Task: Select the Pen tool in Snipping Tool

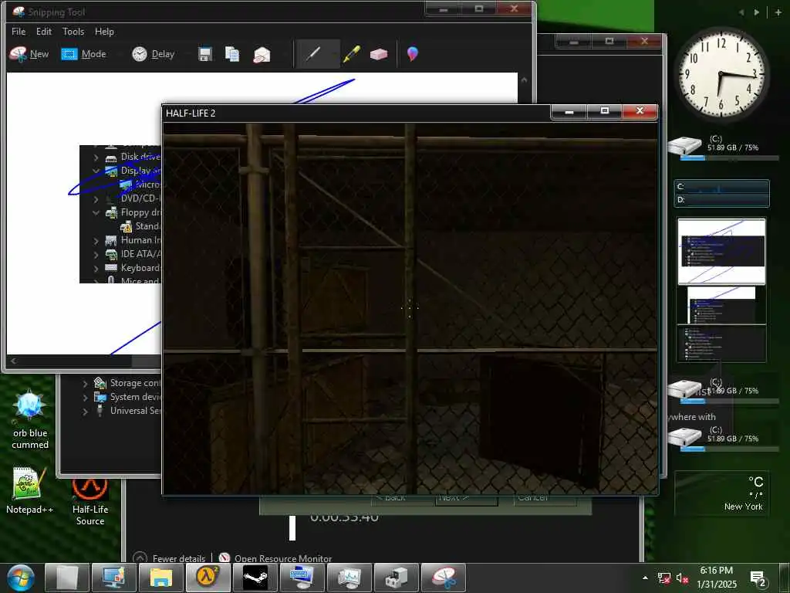Action: click(313, 53)
